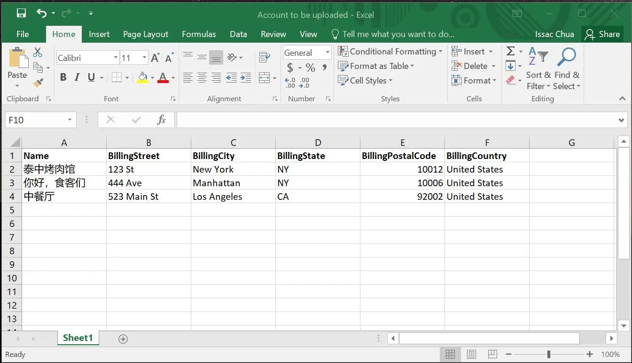The image size is (632, 363).
Task: Click the Clear eraser icon
Action: coord(511,80)
